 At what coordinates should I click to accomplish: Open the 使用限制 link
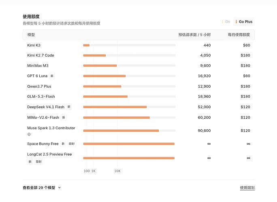point(247,188)
